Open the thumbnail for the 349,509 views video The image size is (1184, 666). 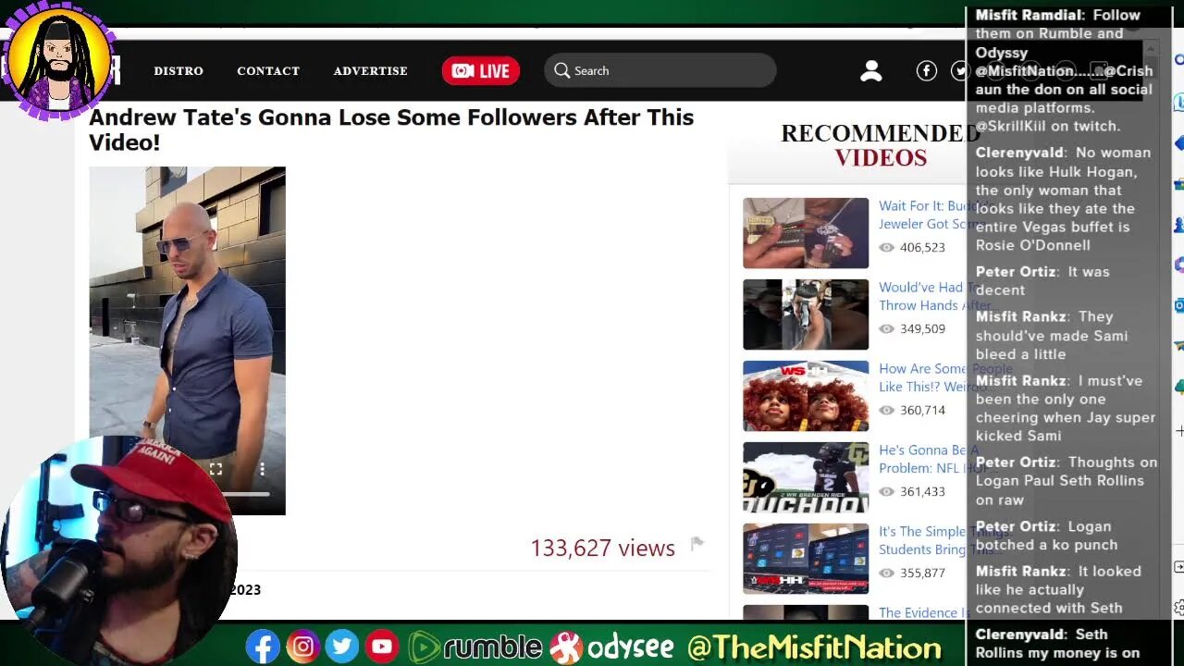[x=806, y=314]
